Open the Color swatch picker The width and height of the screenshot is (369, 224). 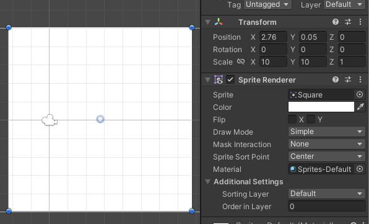pyautogui.click(x=321, y=107)
